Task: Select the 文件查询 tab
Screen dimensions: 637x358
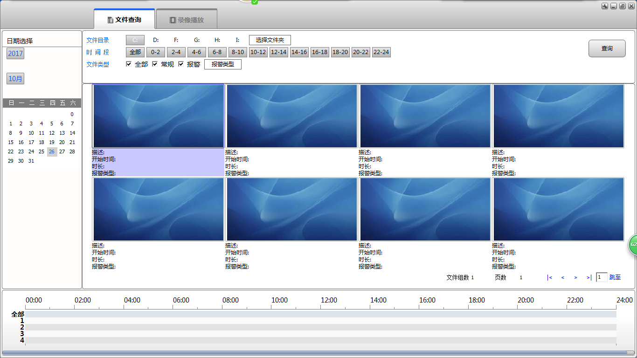Action: 124,20
